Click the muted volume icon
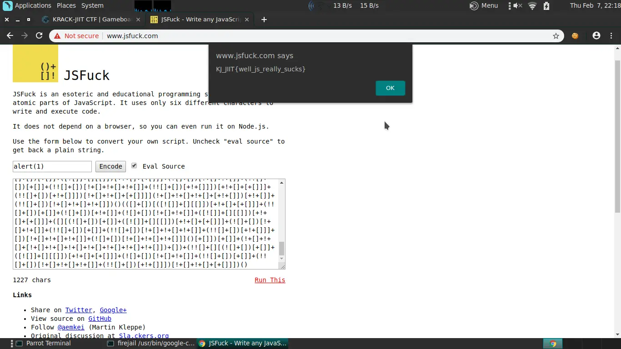Image resolution: width=621 pixels, height=349 pixels. tap(517, 5)
